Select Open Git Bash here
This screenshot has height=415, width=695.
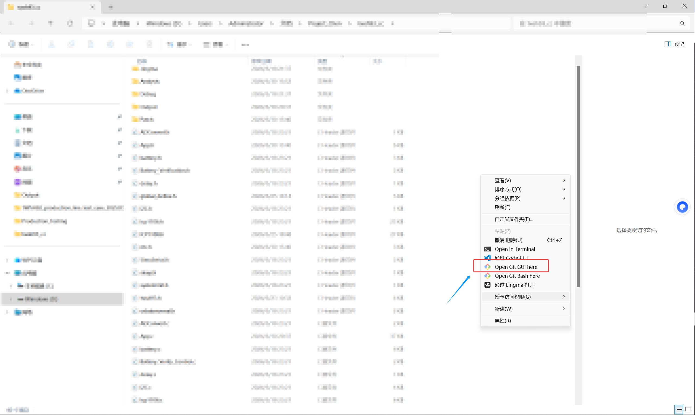click(517, 276)
